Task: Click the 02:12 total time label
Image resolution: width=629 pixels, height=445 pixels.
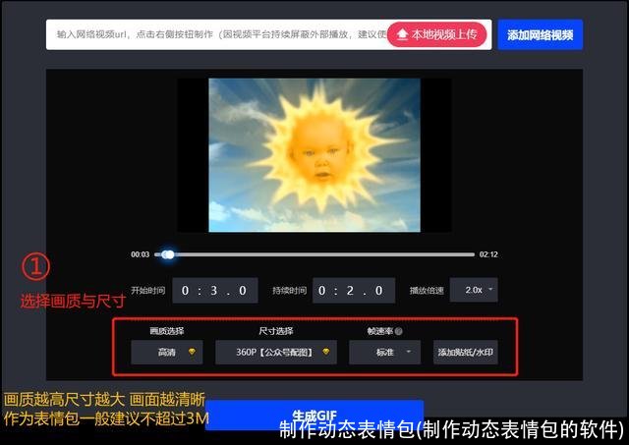Action: (488, 254)
